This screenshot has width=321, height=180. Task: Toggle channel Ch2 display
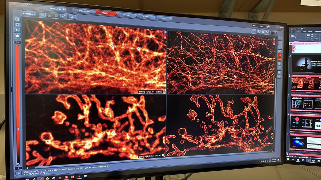(x=280, y=59)
